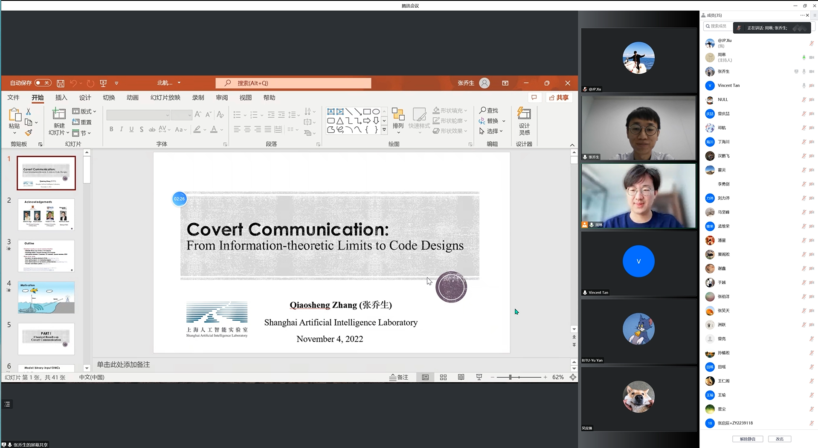
Task: Switch to slide sorter view icon
Action: [443, 377]
